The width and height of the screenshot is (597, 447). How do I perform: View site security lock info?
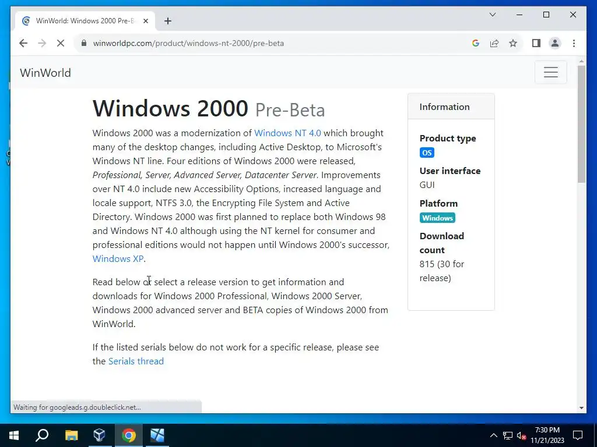click(x=84, y=43)
